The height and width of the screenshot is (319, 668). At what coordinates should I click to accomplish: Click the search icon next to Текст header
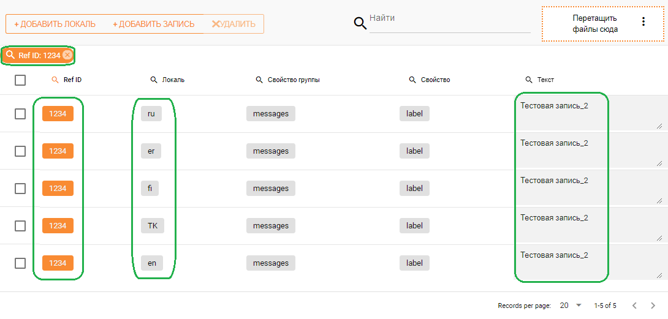pyautogui.click(x=529, y=80)
